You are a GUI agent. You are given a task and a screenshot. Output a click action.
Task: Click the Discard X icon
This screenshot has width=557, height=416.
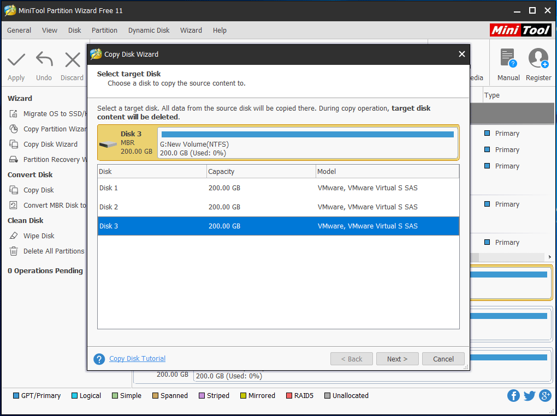tap(72, 59)
